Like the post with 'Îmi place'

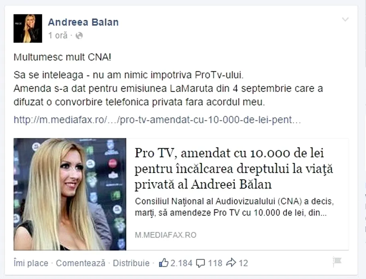pos(31,263)
